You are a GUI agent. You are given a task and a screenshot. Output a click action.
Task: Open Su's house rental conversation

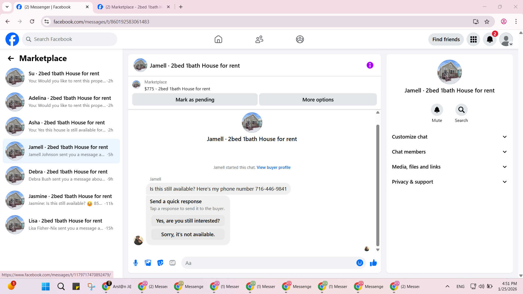61,77
